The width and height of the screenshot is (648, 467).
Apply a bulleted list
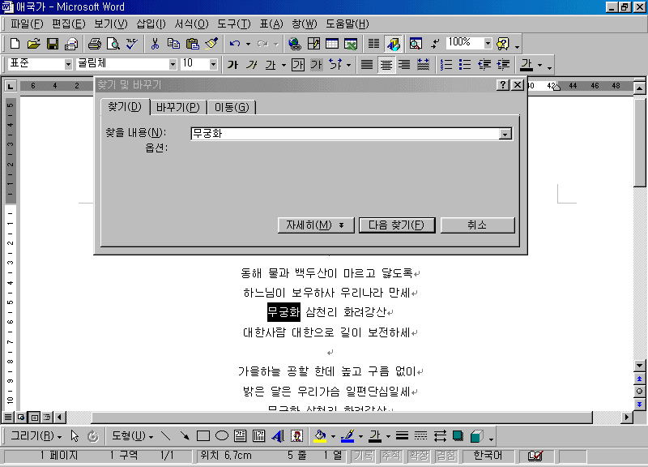point(465,65)
